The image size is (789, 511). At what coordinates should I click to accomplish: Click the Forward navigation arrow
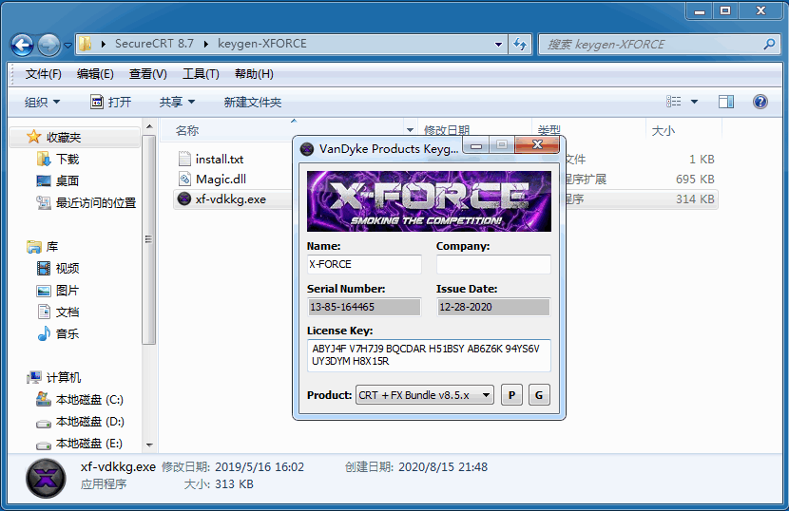[48, 45]
